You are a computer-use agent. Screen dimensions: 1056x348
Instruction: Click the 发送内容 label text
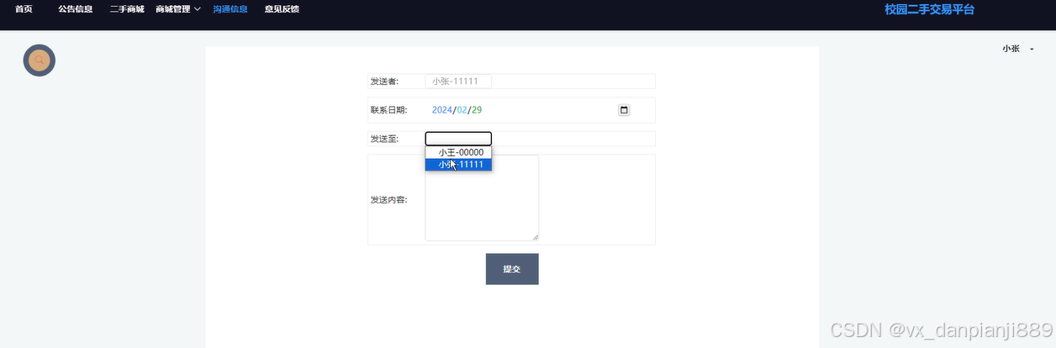[388, 200]
